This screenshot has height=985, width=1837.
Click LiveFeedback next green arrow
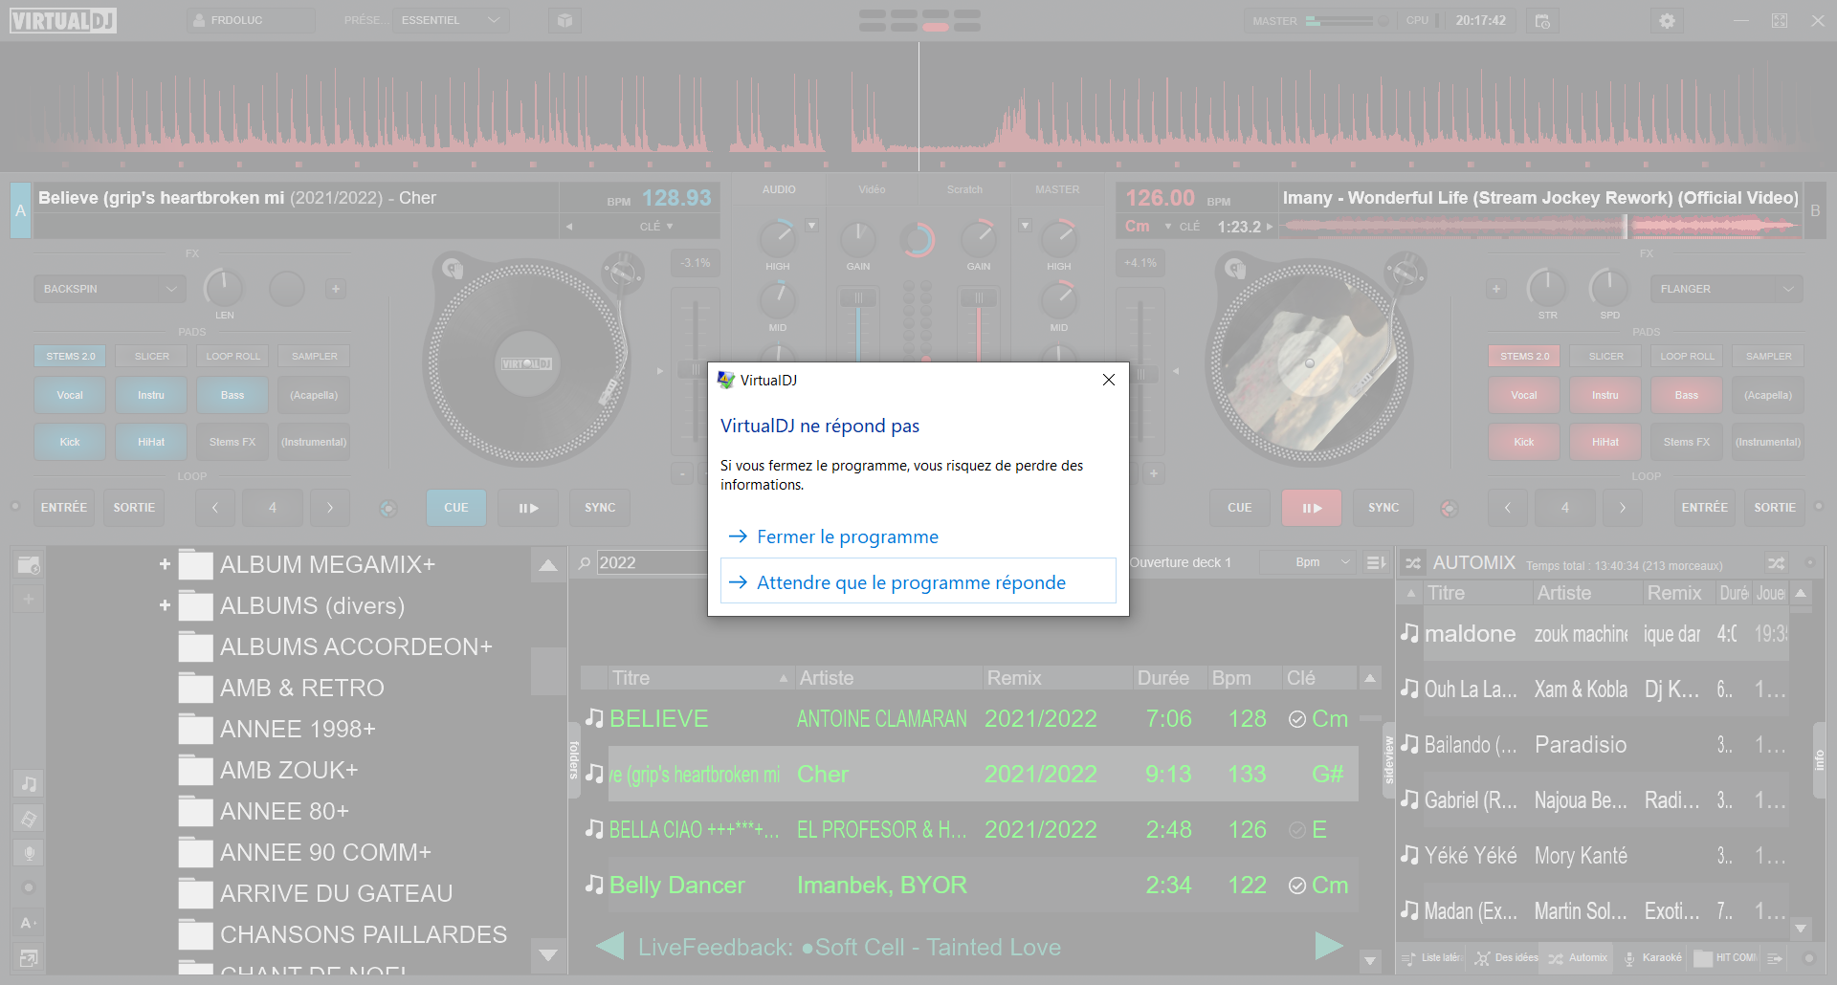tap(1329, 946)
